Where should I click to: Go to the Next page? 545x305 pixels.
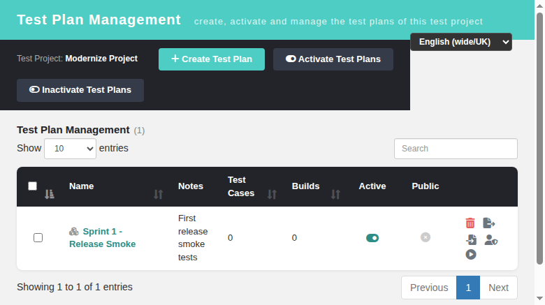pyautogui.click(x=498, y=288)
